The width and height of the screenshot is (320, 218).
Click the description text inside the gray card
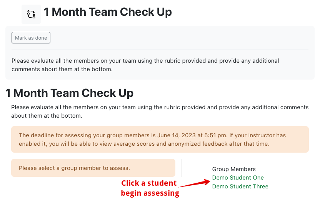pyautogui.click(x=145, y=65)
